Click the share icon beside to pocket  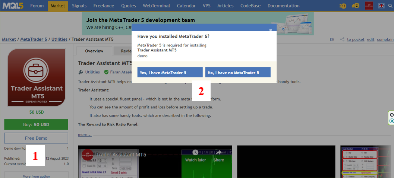[x=342, y=39]
